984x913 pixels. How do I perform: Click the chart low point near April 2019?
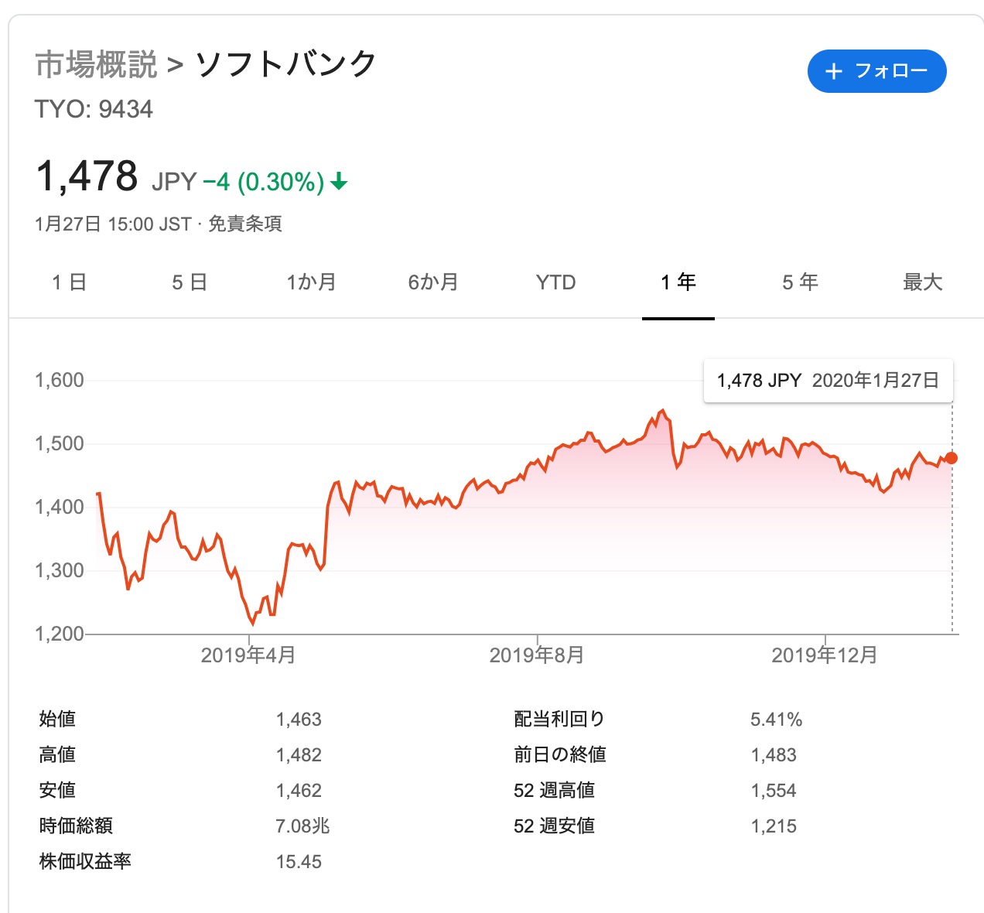[252, 623]
